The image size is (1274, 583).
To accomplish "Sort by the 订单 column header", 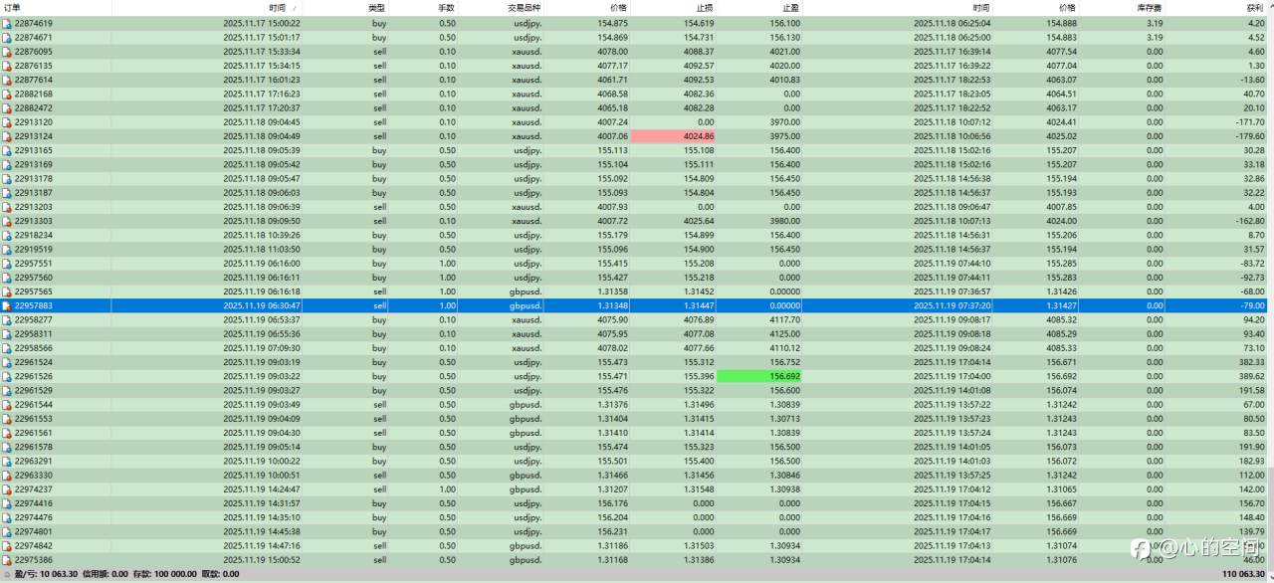I will [11, 8].
